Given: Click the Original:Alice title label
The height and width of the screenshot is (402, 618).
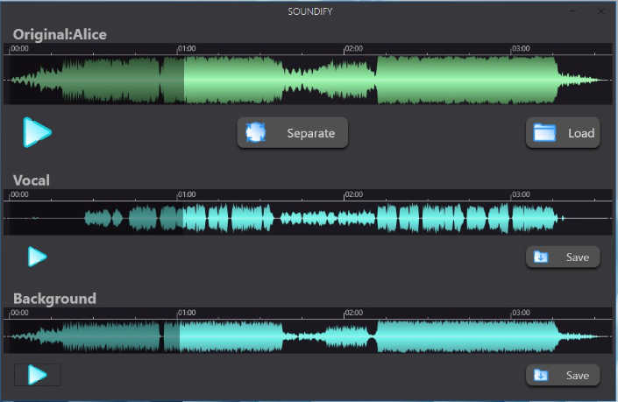Looking at the screenshot, I should [x=60, y=35].
